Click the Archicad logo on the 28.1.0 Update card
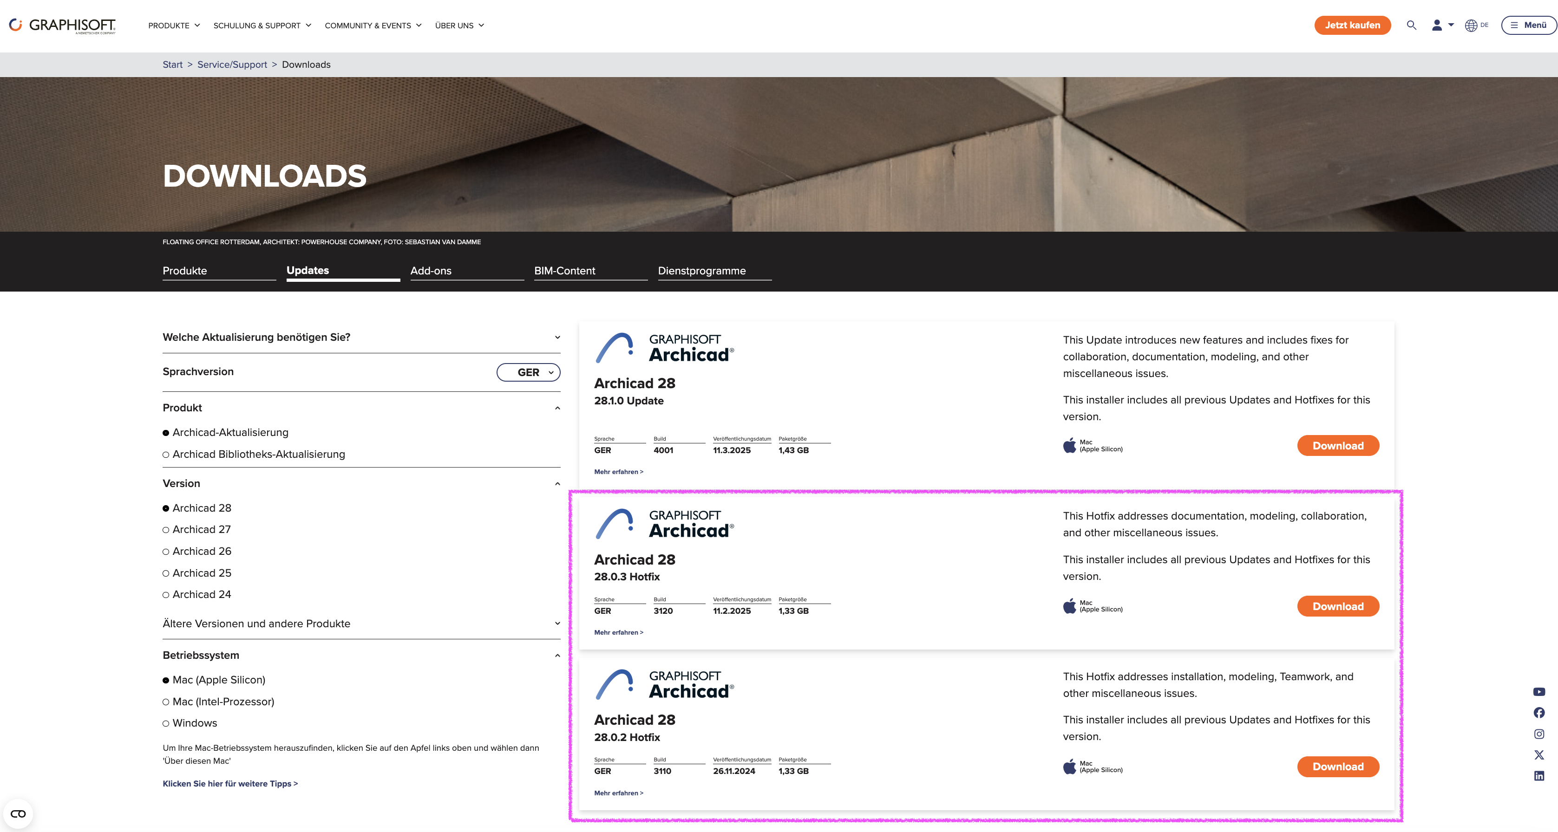Image resolution: width=1558 pixels, height=832 pixels. pyautogui.click(x=664, y=348)
